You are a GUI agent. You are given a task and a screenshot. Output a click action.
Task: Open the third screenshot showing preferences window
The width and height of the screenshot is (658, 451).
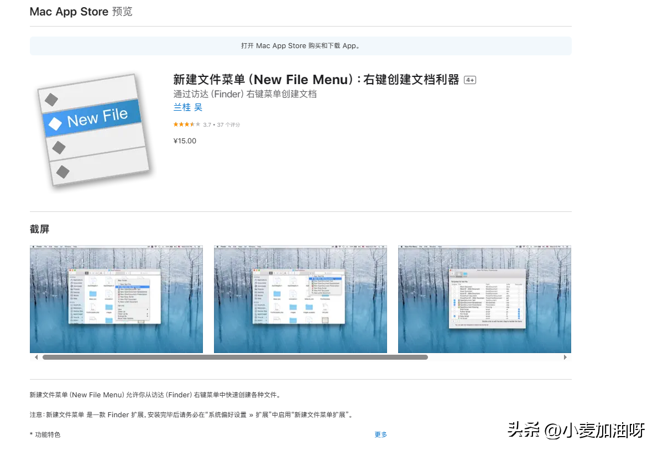[x=484, y=299]
